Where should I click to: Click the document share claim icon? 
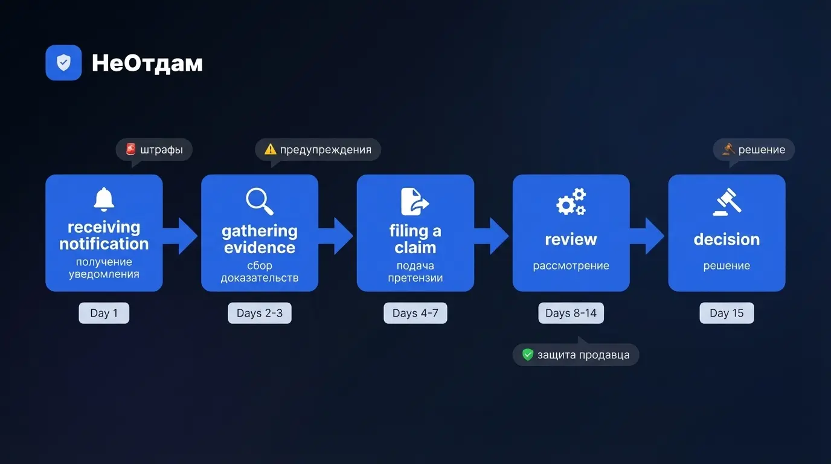point(415,202)
